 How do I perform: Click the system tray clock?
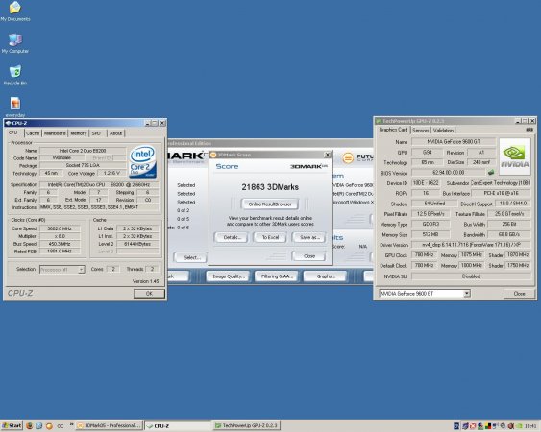[530, 426]
